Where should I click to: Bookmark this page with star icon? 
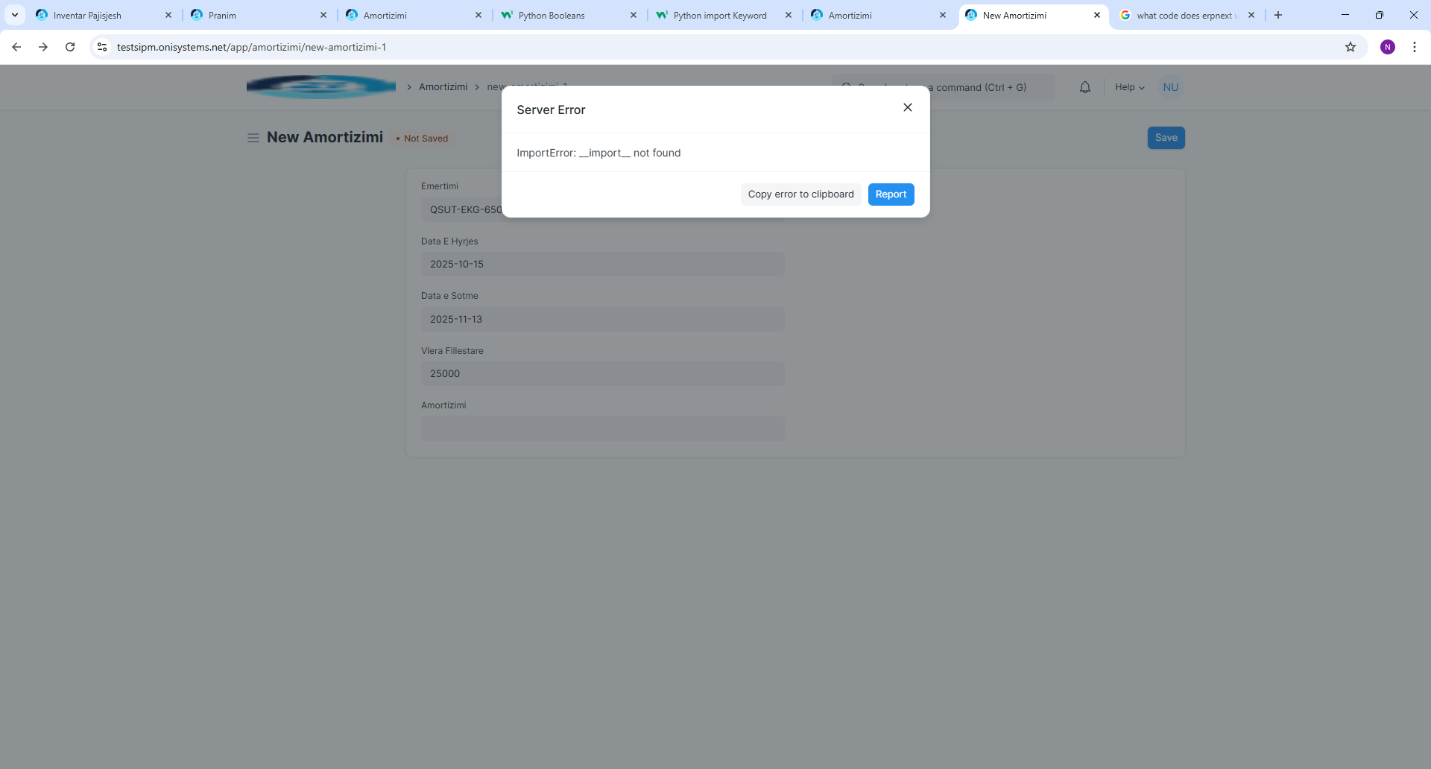coord(1350,47)
